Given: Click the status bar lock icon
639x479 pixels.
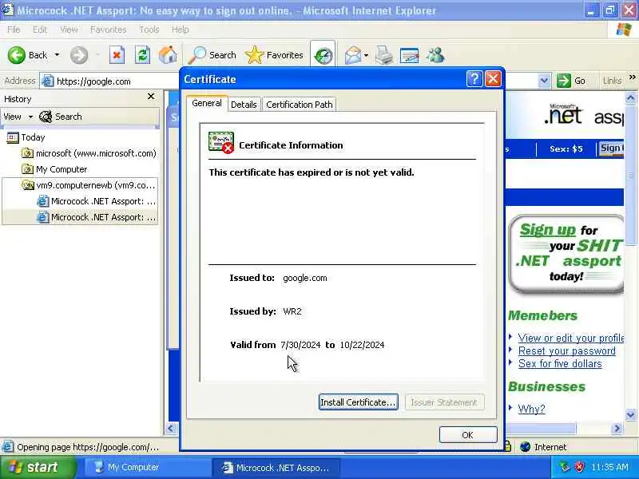Looking at the screenshot, I should (508, 446).
